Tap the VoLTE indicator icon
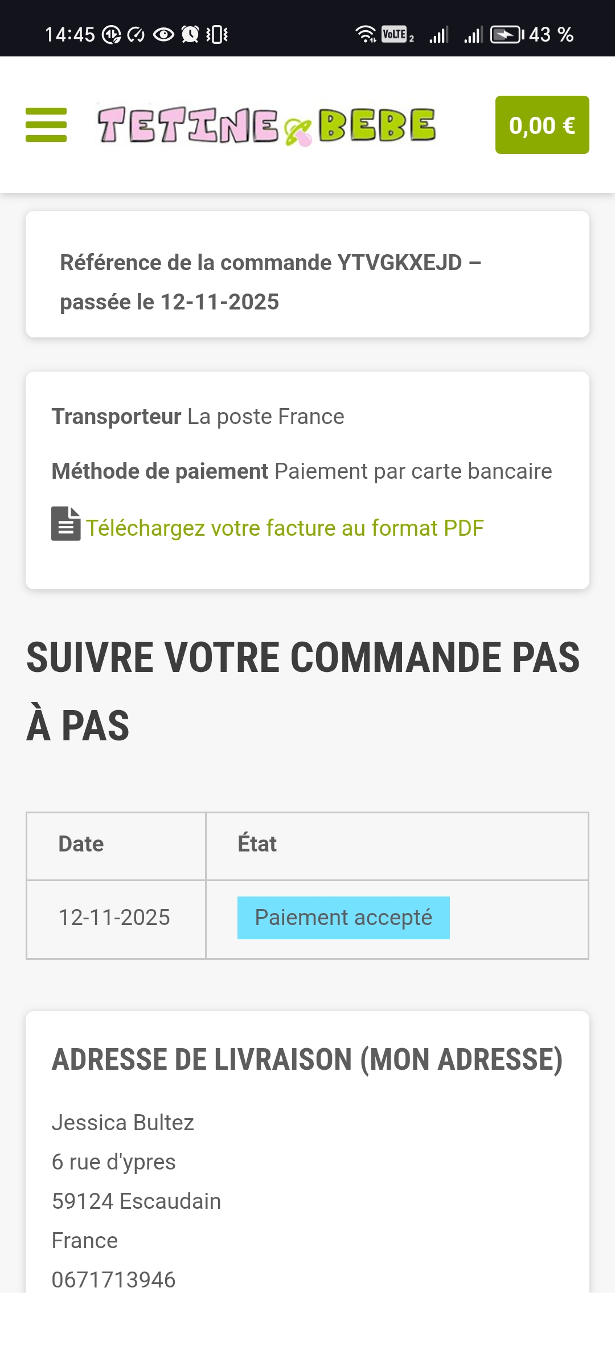Viewport: 615px width, 1361px height. (x=395, y=35)
